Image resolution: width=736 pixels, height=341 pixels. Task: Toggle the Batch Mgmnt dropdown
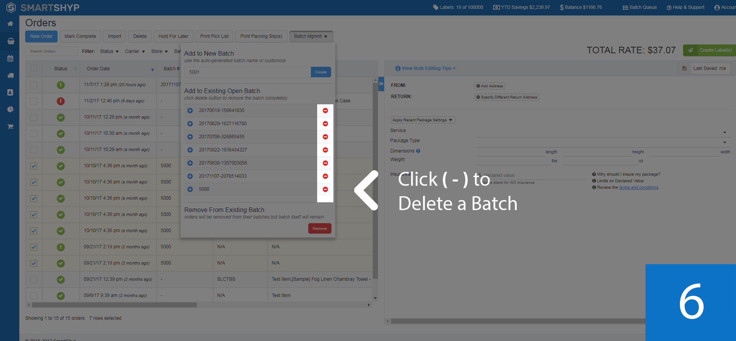[x=311, y=36]
